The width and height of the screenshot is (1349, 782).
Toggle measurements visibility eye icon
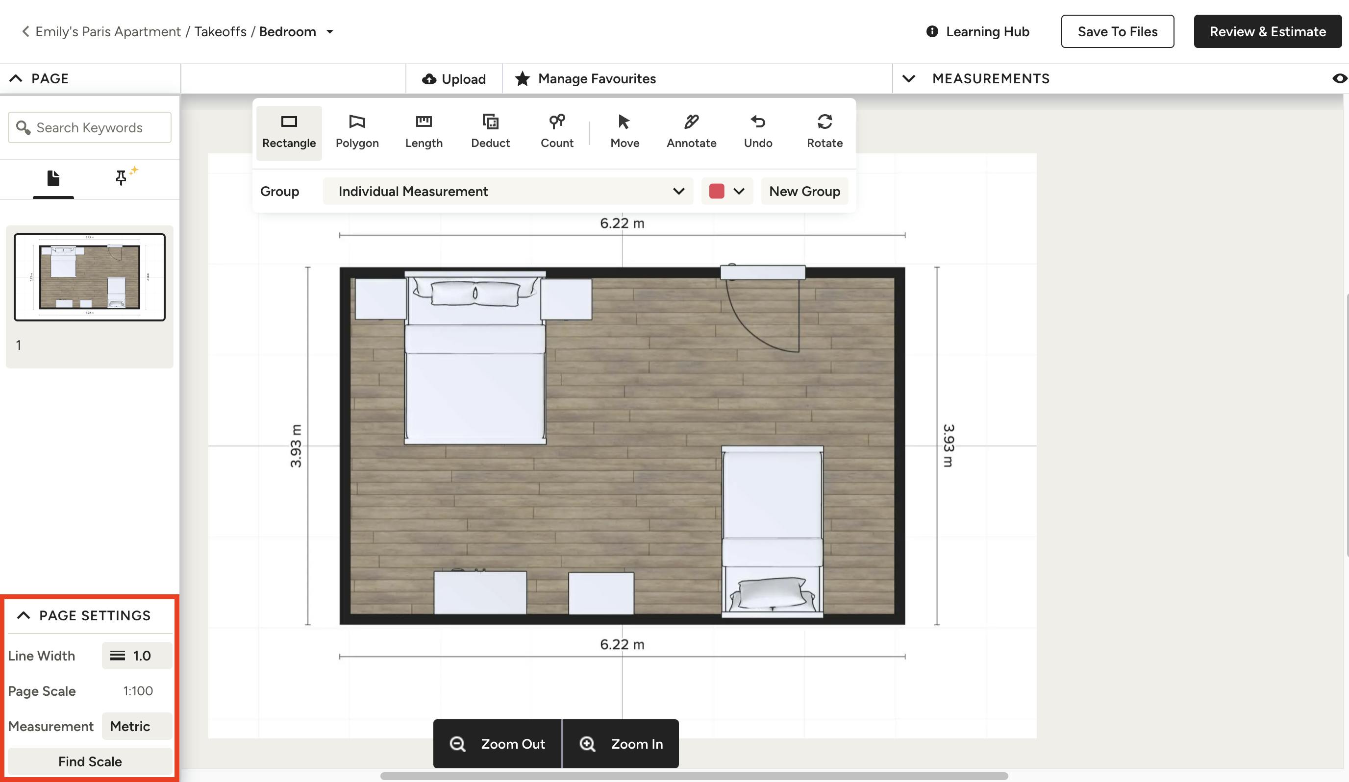pos(1339,79)
